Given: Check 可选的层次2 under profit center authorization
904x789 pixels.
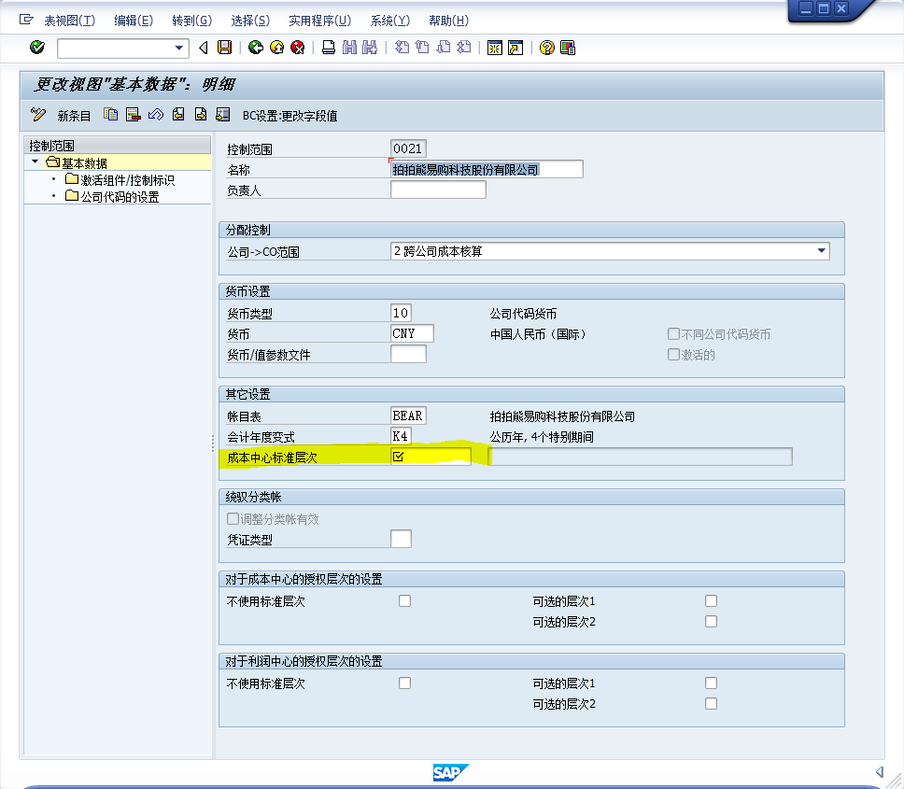Looking at the screenshot, I should click(711, 704).
